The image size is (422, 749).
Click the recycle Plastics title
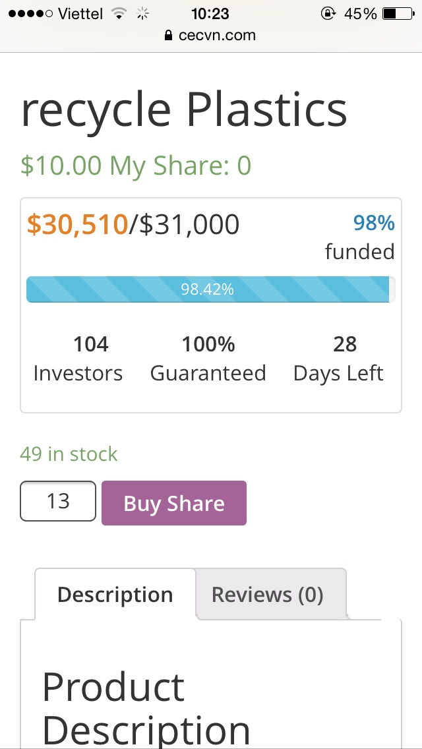pyautogui.click(x=184, y=109)
